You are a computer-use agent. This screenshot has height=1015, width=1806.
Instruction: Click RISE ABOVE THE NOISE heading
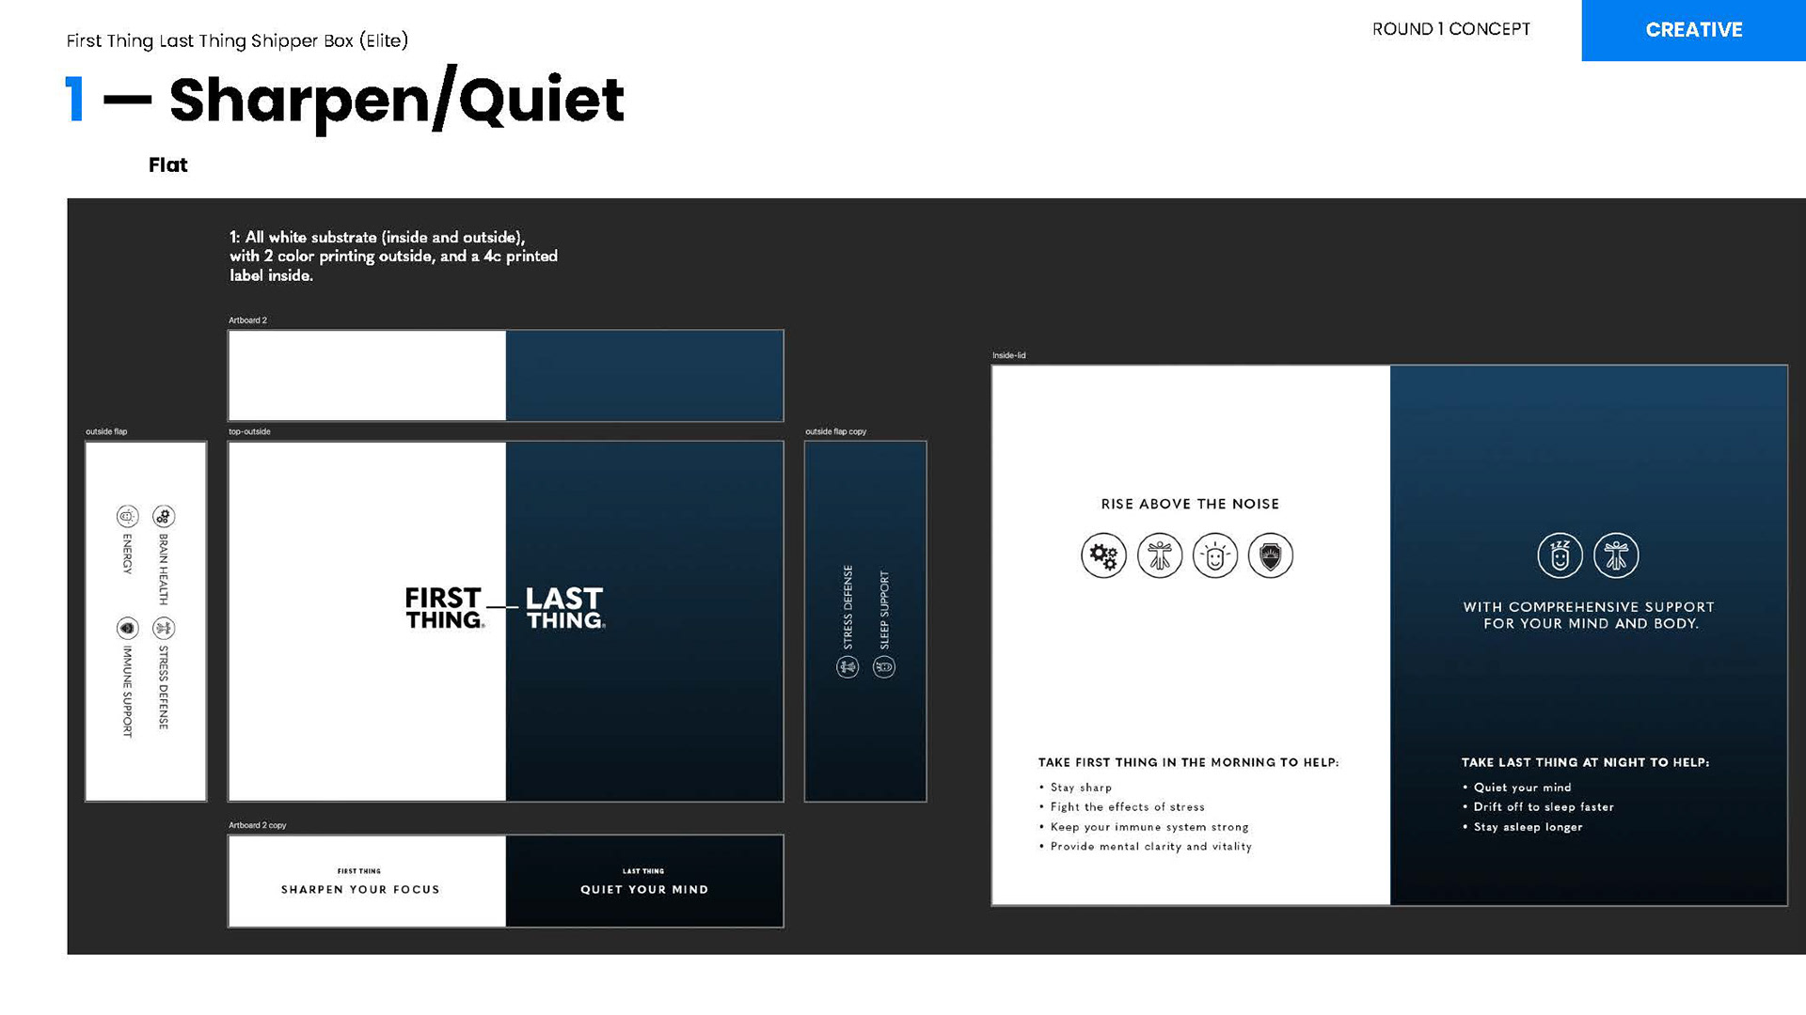(x=1190, y=504)
